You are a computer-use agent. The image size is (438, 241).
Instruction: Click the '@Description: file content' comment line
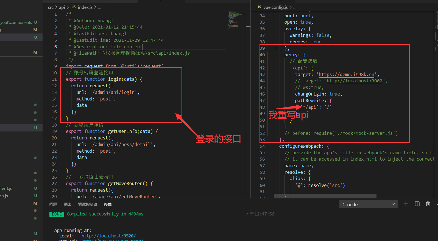coord(105,47)
